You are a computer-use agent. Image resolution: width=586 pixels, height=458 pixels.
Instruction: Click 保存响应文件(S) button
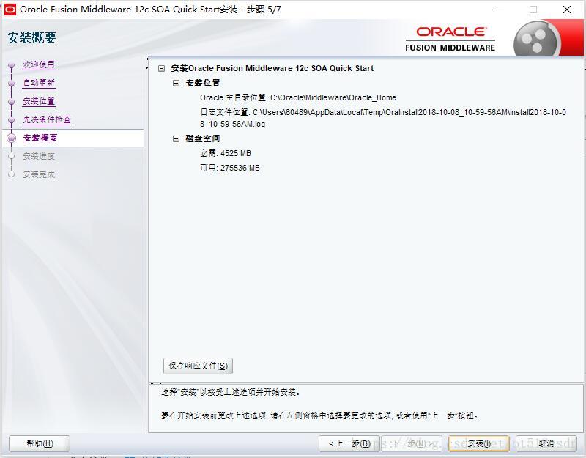[198, 366]
